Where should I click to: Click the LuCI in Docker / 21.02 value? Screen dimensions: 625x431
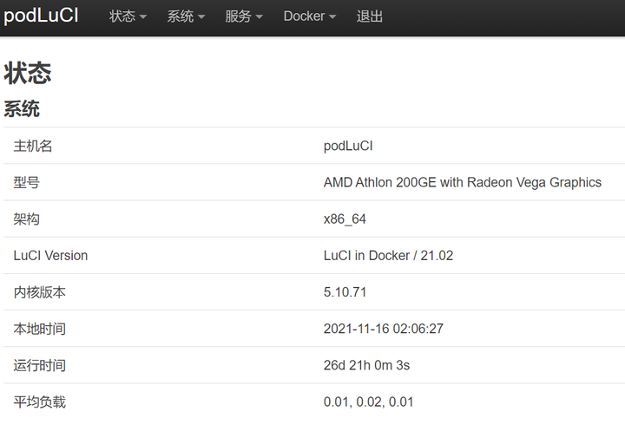pyautogui.click(x=388, y=256)
